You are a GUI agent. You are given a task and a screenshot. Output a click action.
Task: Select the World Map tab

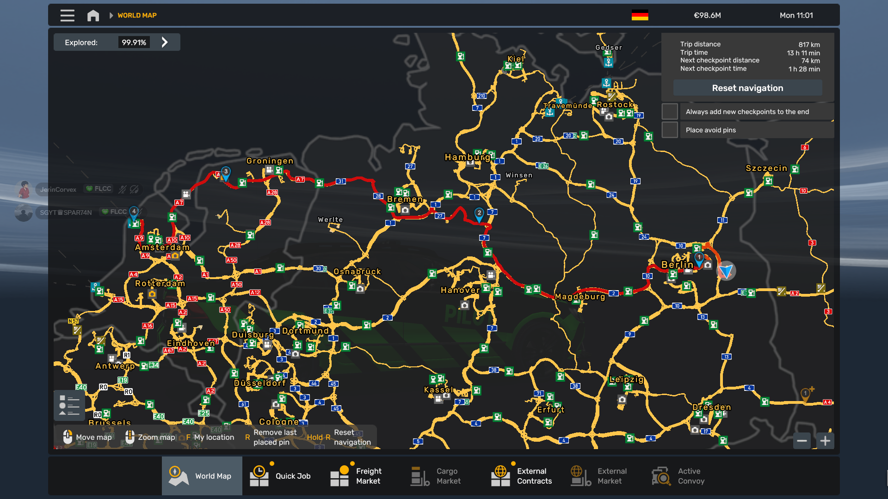tap(202, 476)
